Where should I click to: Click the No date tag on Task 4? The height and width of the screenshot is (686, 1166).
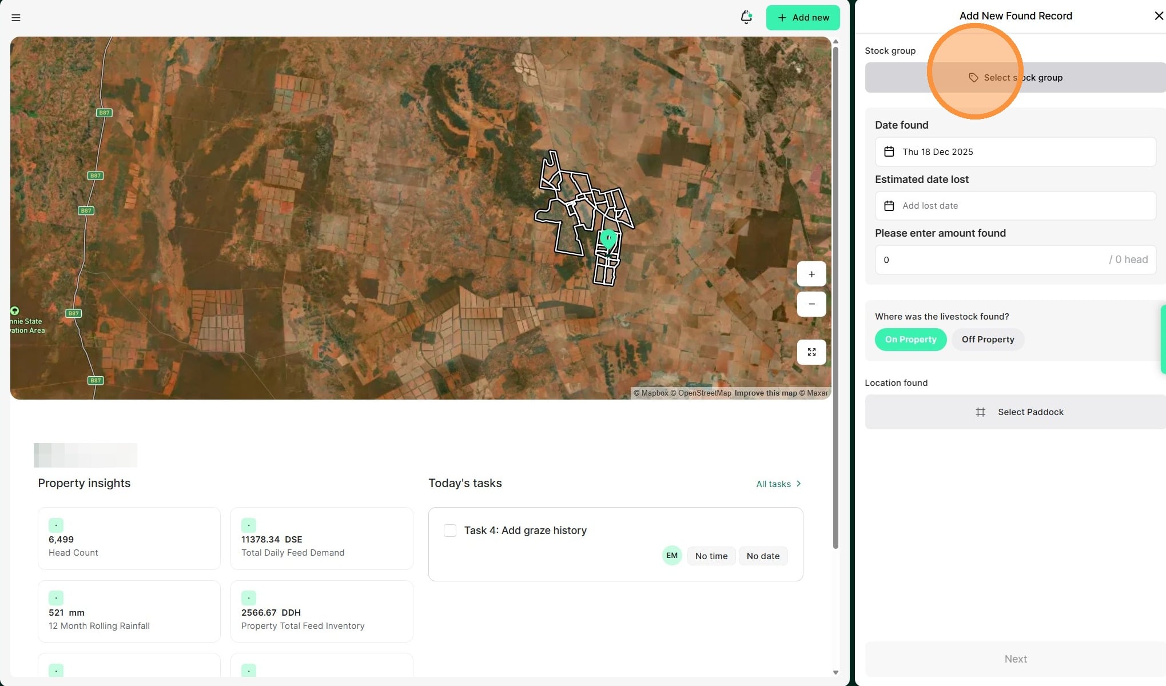[762, 556]
